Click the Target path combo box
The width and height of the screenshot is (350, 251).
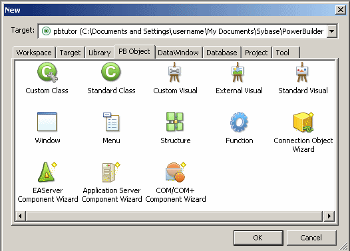coord(188,31)
